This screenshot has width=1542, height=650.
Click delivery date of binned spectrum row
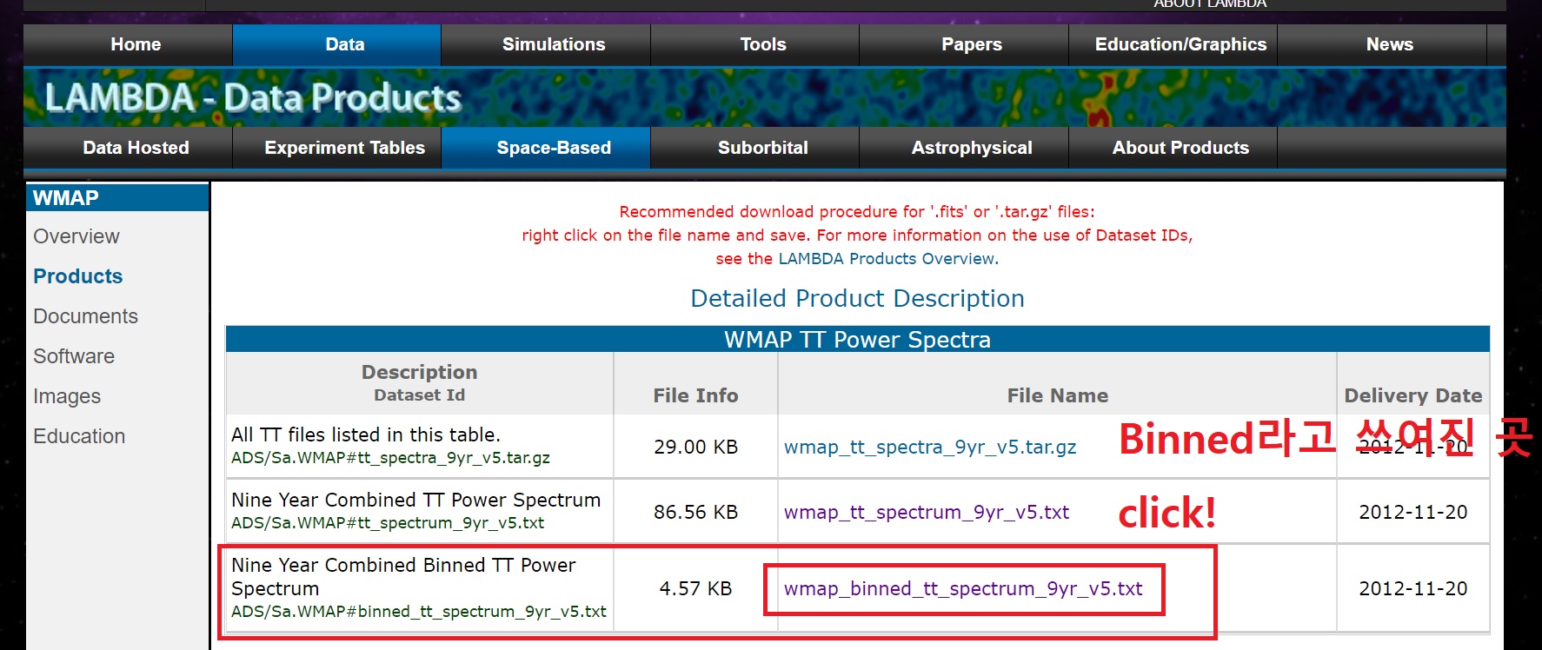pyautogui.click(x=1413, y=588)
